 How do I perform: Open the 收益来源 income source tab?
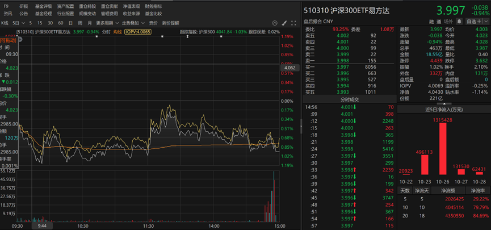(x=131, y=14)
